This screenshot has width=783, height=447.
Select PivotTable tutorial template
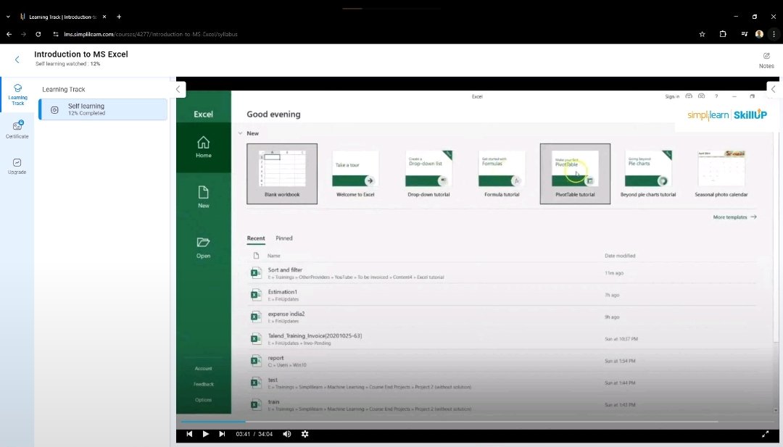pos(575,174)
